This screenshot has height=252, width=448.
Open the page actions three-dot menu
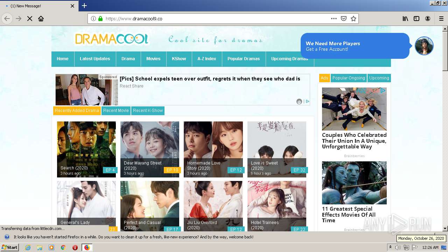[334, 19]
